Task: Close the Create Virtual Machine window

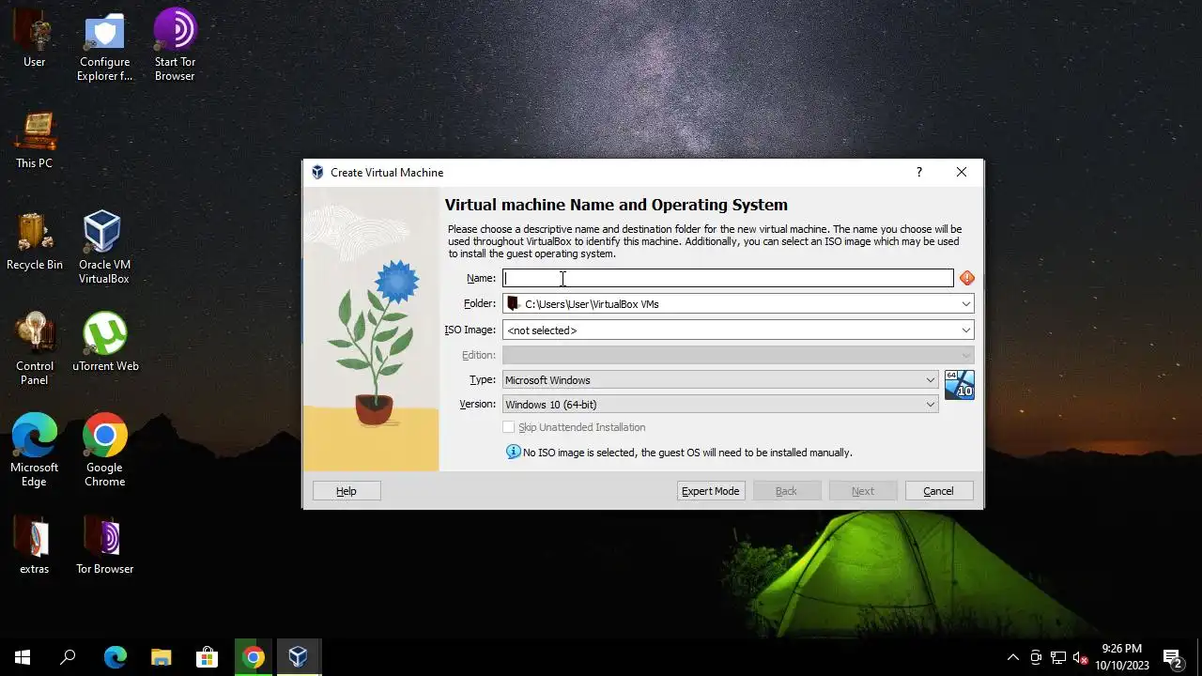Action: tap(962, 172)
